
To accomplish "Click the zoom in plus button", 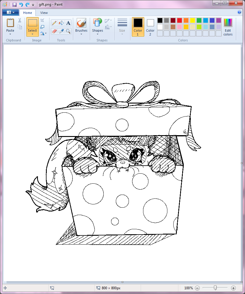I will (x=233, y=288).
